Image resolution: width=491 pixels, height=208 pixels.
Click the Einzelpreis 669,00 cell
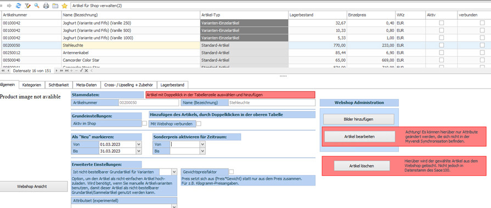(371, 60)
